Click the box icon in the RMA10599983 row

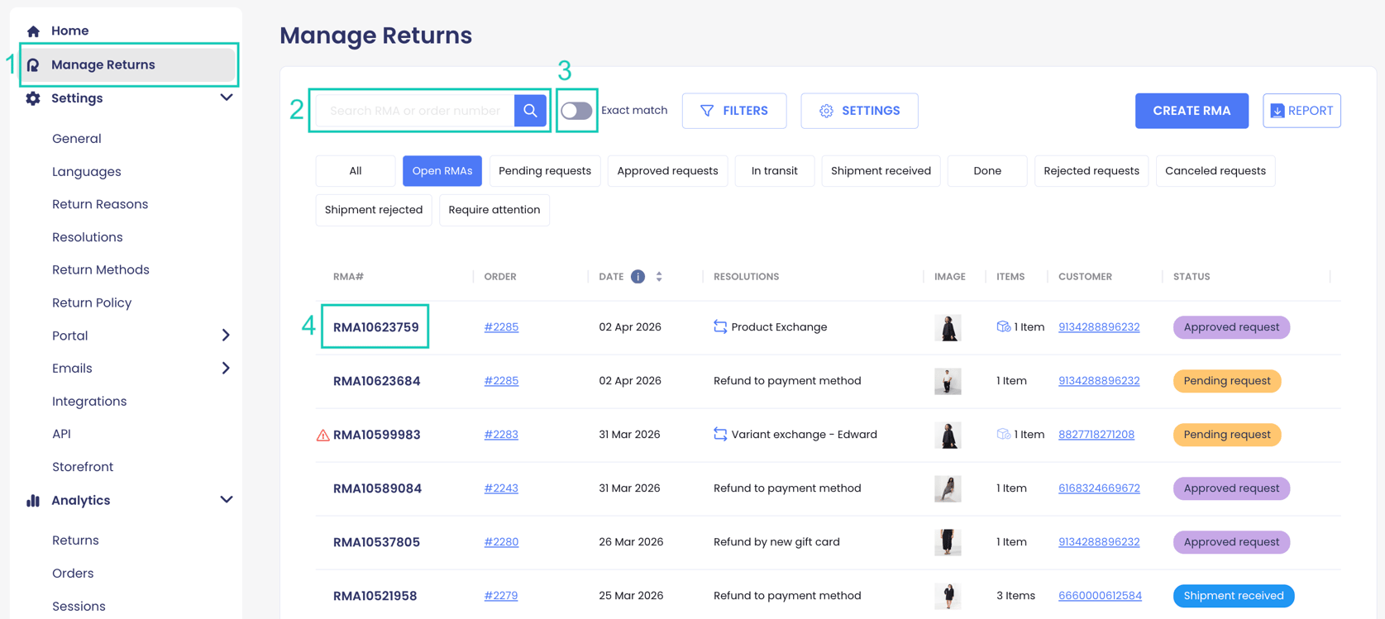point(1003,435)
